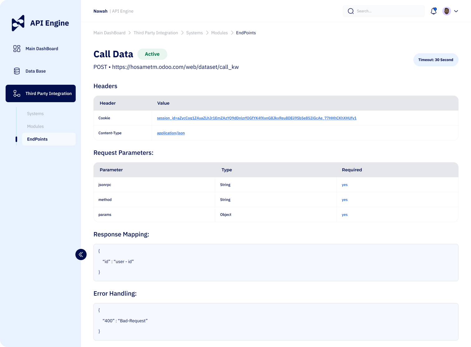Collapse sidebar with double-chevron button
The height and width of the screenshot is (347, 471).
click(81, 254)
